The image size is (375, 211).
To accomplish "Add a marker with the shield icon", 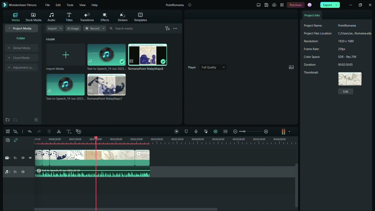I will coord(186,132).
